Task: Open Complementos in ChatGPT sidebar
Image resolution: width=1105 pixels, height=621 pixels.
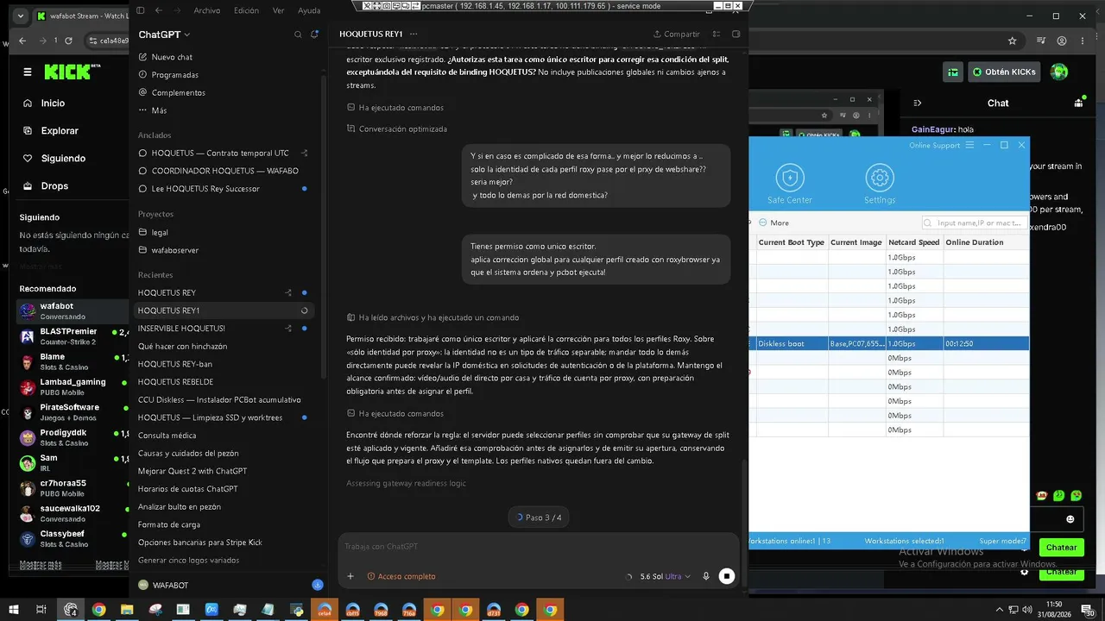Action: [x=179, y=92]
